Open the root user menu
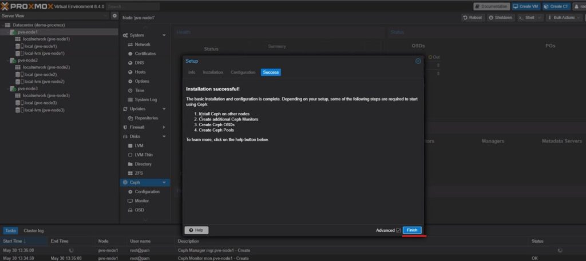 pyautogui.click(x=580, y=6)
